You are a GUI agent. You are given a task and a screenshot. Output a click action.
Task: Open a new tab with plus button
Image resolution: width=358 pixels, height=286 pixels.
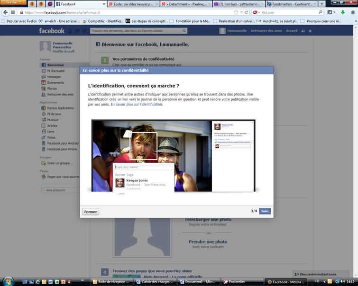[x=321, y=4]
